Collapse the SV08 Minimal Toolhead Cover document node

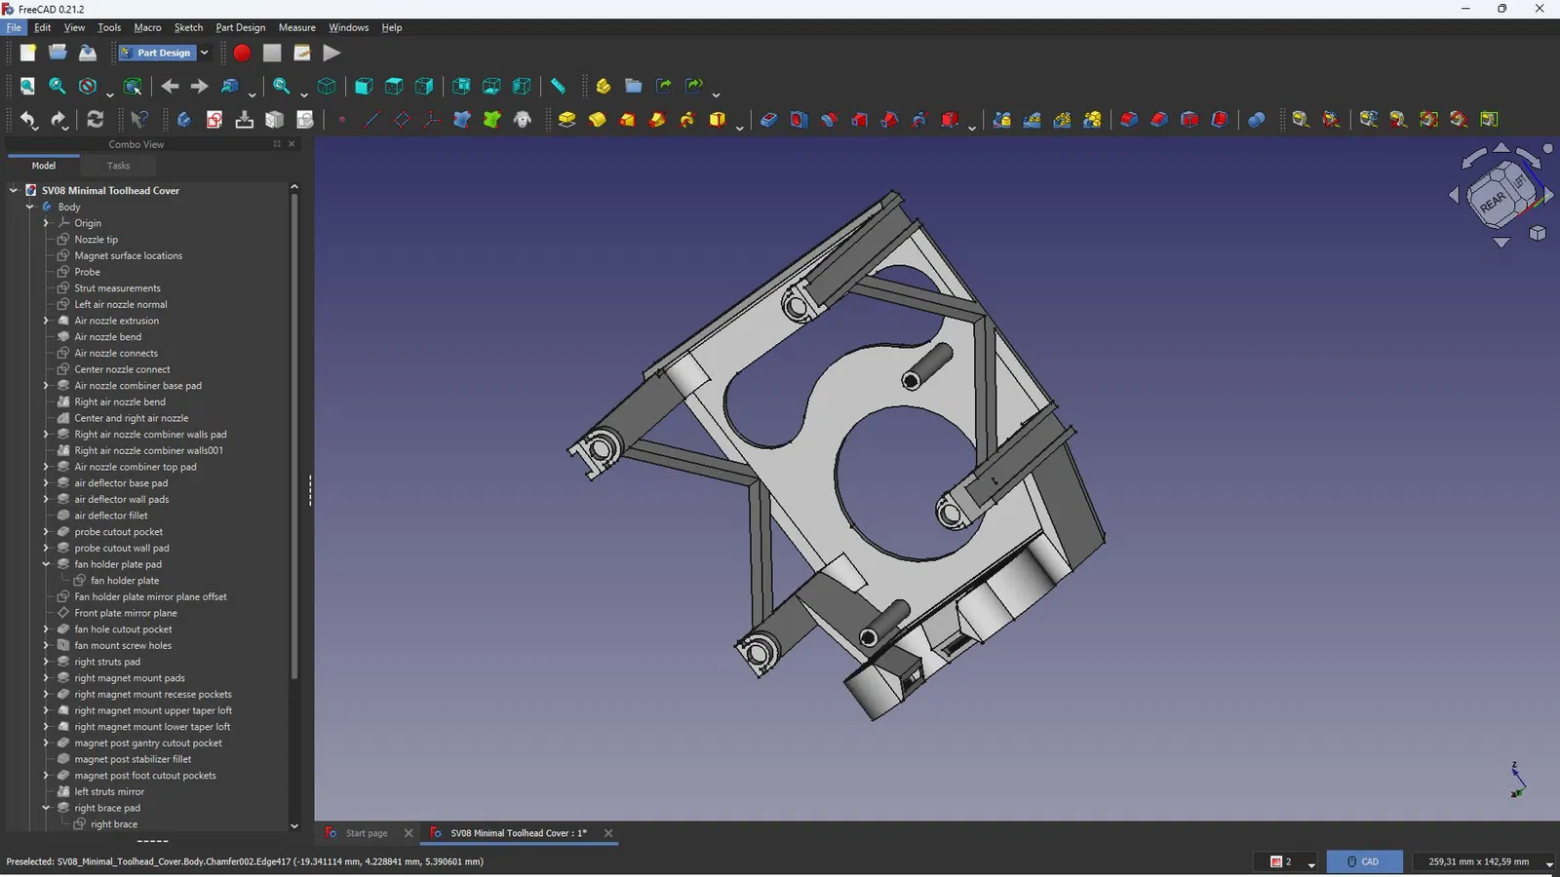(14, 190)
